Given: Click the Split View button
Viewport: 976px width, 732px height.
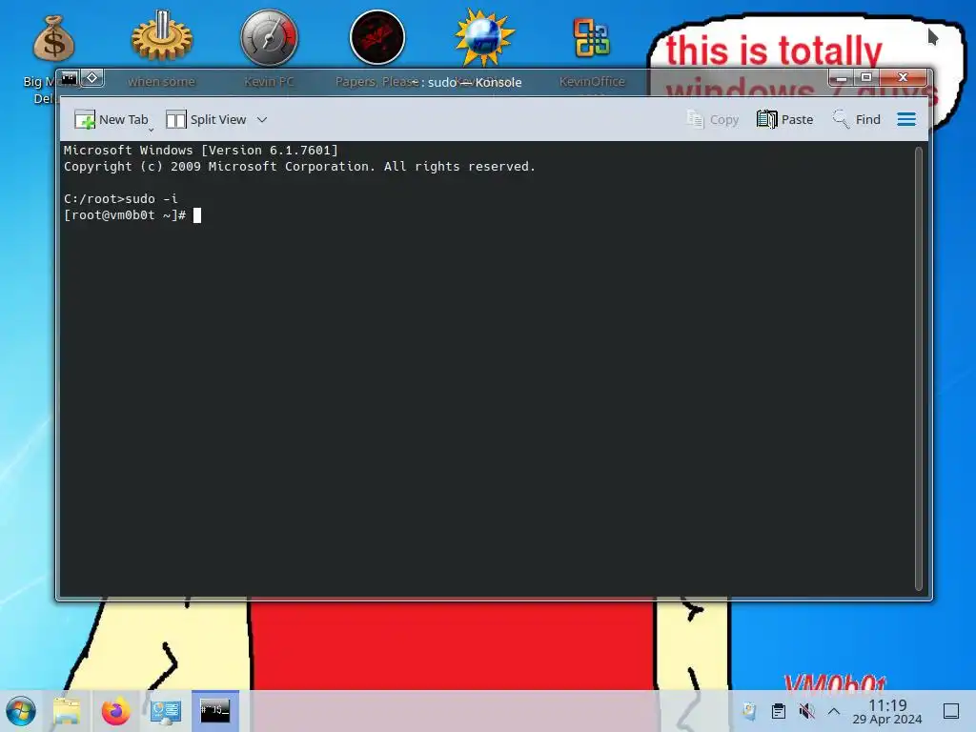Looking at the screenshot, I should click(x=206, y=119).
